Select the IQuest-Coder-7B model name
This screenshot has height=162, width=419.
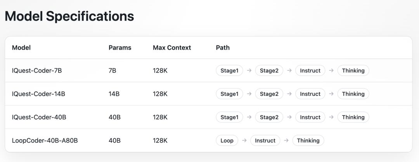[x=37, y=71]
